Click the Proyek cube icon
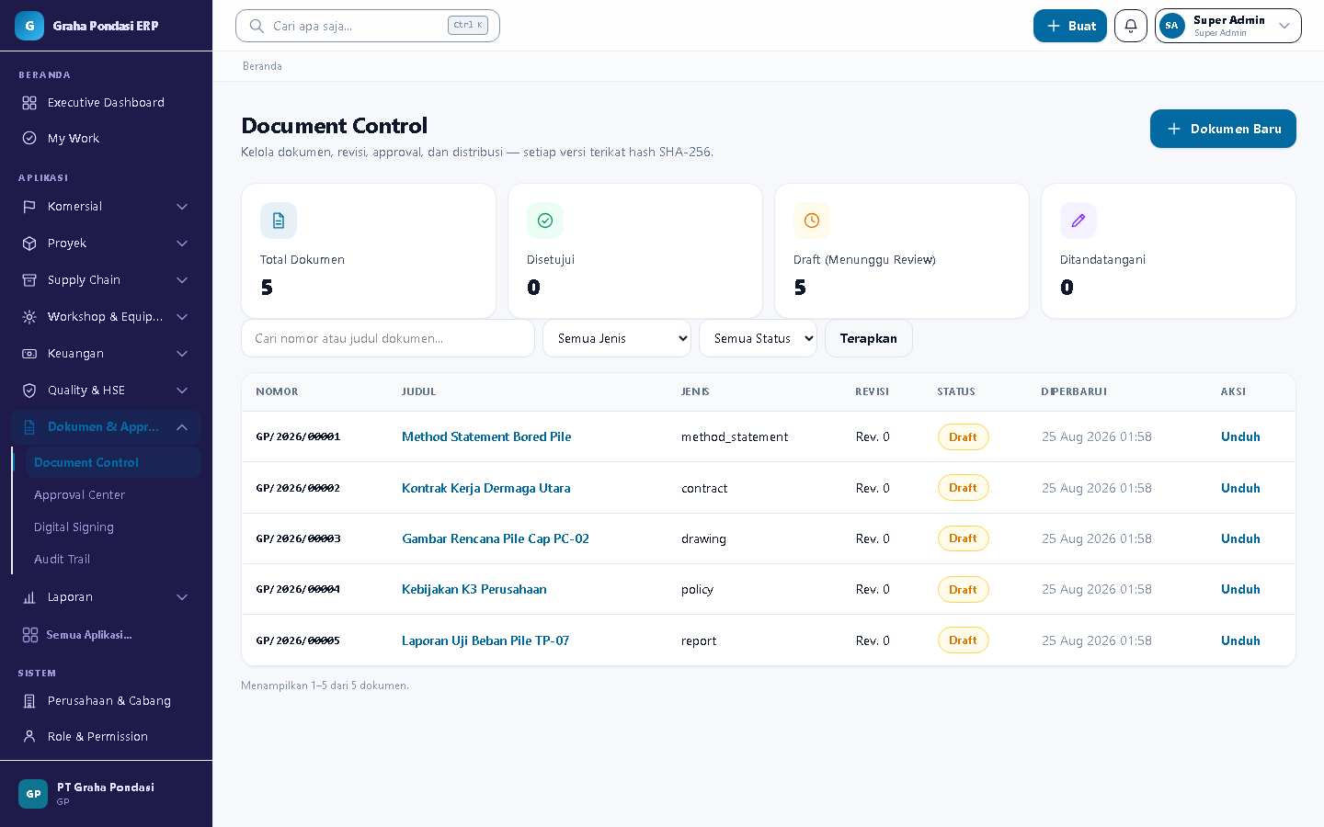The height and width of the screenshot is (827, 1324). [x=29, y=244]
